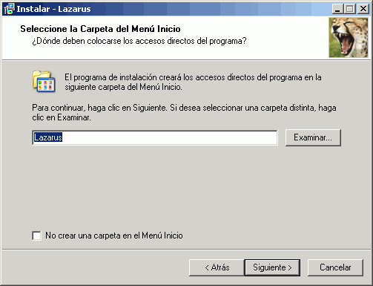The image size is (373, 286).
Task: Click the 'No crear una carpeta' checkbox label text
Action: coord(114,235)
